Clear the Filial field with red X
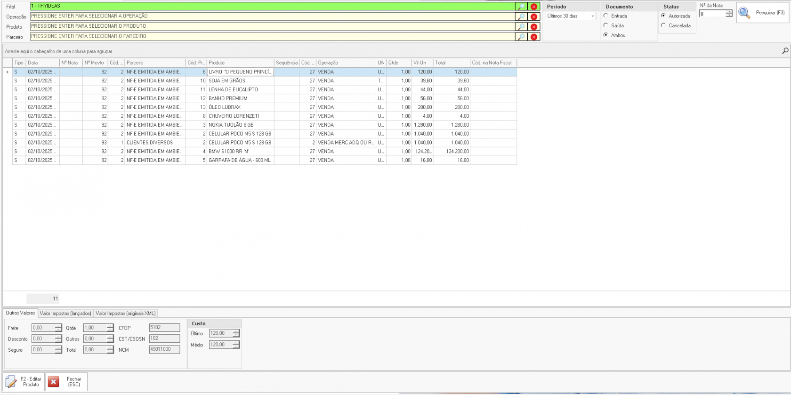Image resolution: width=791 pixels, height=395 pixels. pyautogui.click(x=534, y=7)
